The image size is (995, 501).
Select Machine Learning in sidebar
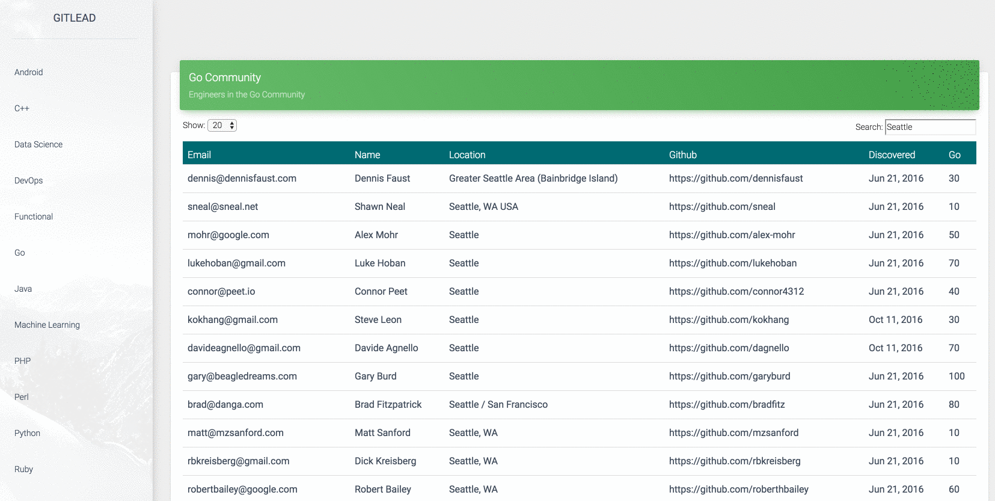click(47, 325)
